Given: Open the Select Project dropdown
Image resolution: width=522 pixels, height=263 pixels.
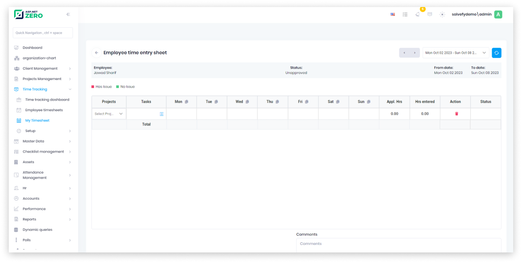Looking at the screenshot, I should click(109, 114).
